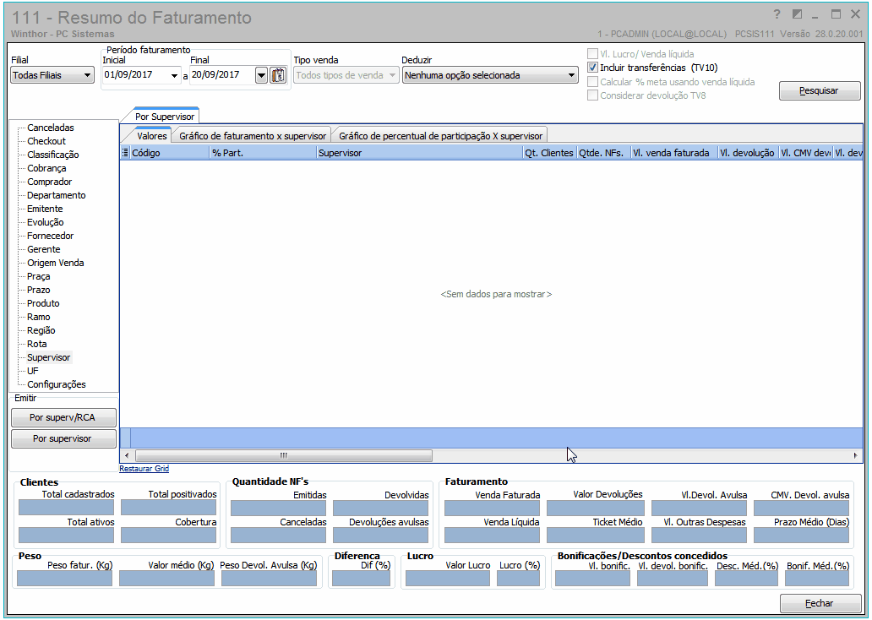Click the help question mark icon

tap(777, 14)
